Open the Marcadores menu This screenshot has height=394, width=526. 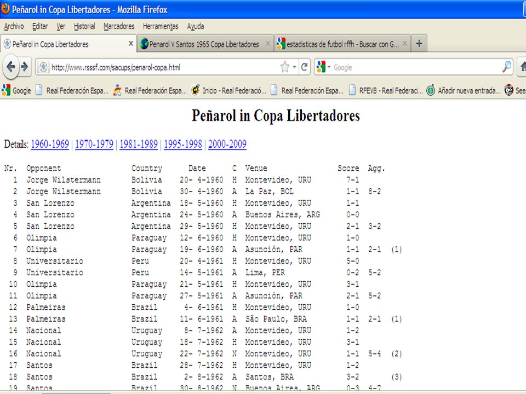point(119,26)
